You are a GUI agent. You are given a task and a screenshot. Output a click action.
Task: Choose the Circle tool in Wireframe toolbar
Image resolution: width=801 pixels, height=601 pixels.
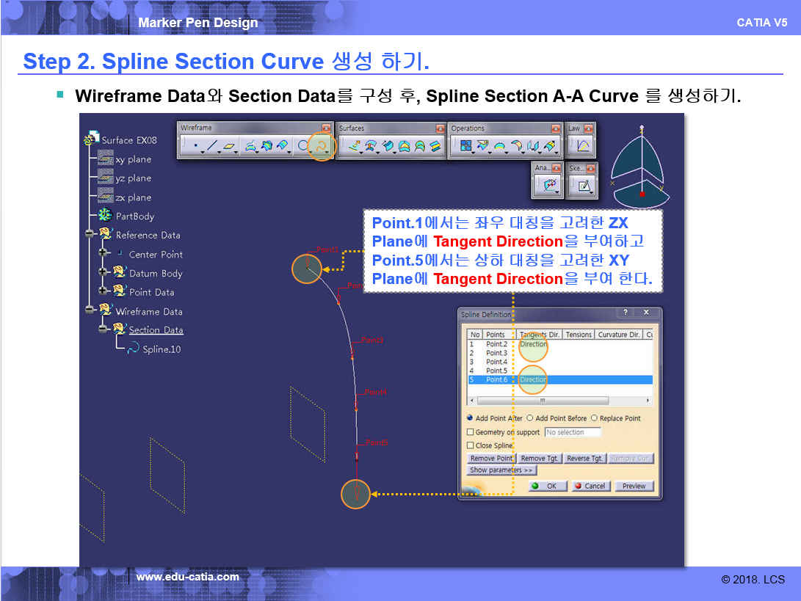[x=302, y=146]
